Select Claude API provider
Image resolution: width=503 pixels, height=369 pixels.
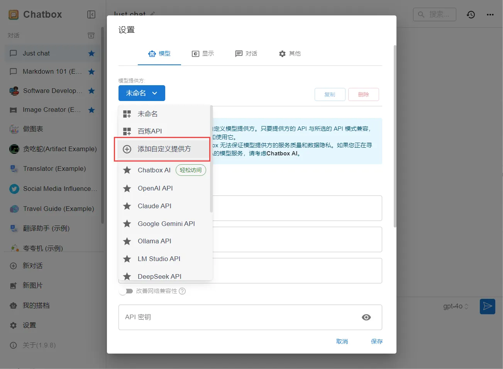164,206
